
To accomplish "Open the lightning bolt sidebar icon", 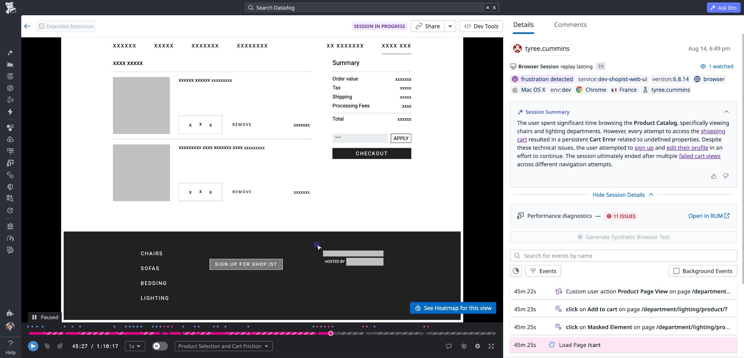I will [10, 111].
